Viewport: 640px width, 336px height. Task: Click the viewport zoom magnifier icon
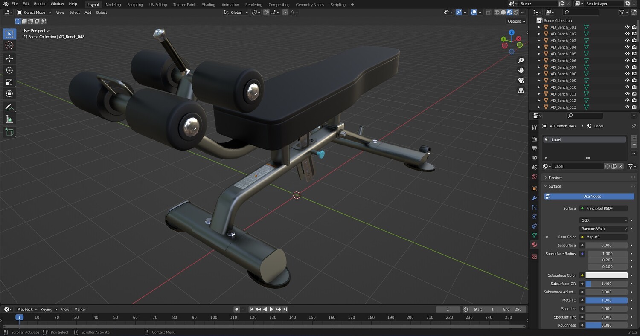[521, 61]
